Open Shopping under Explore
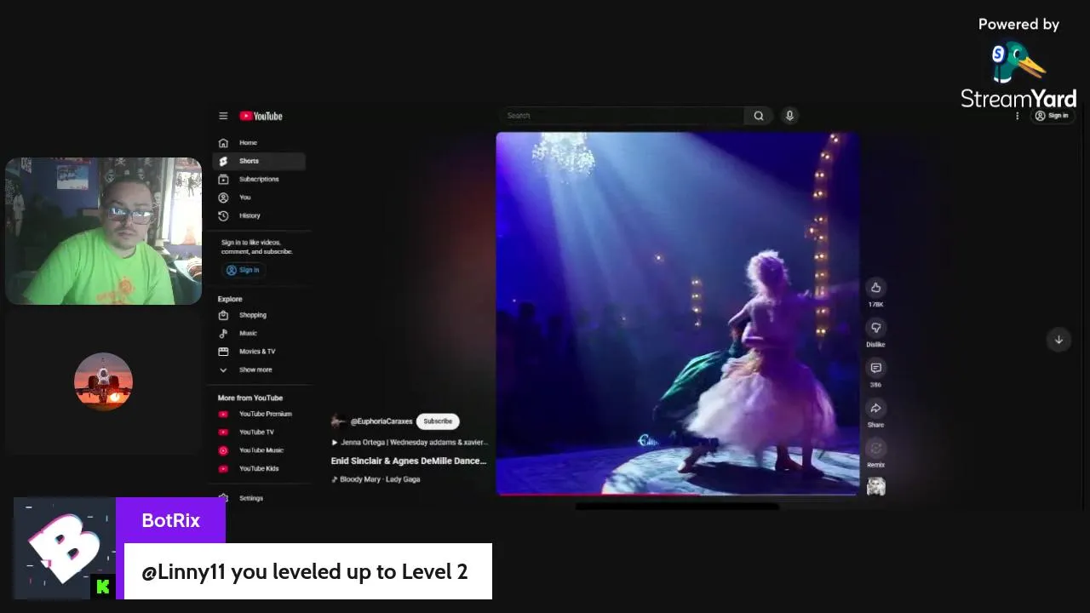This screenshot has width=1090, height=613. coord(259,315)
